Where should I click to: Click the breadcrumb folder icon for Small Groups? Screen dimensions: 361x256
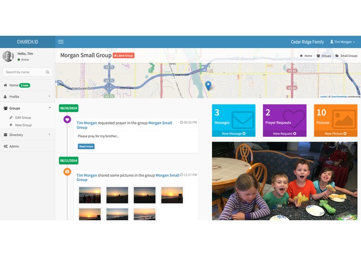pos(337,56)
